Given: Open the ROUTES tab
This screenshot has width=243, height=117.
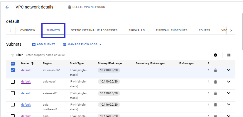Looking at the screenshot, I should tap(204, 30).
